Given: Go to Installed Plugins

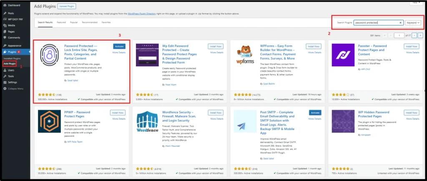Looking at the screenshot, I should click(12, 58).
